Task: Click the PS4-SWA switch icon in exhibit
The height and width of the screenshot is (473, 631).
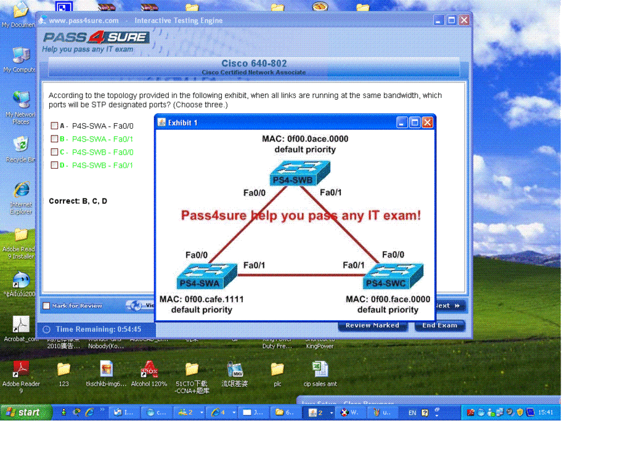Action: tap(206, 277)
